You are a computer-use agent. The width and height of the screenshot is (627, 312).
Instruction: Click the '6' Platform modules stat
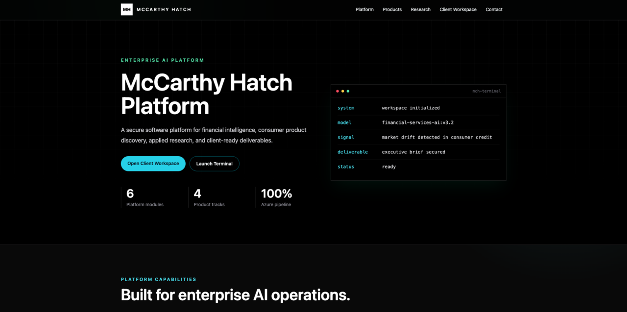coord(130,193)
